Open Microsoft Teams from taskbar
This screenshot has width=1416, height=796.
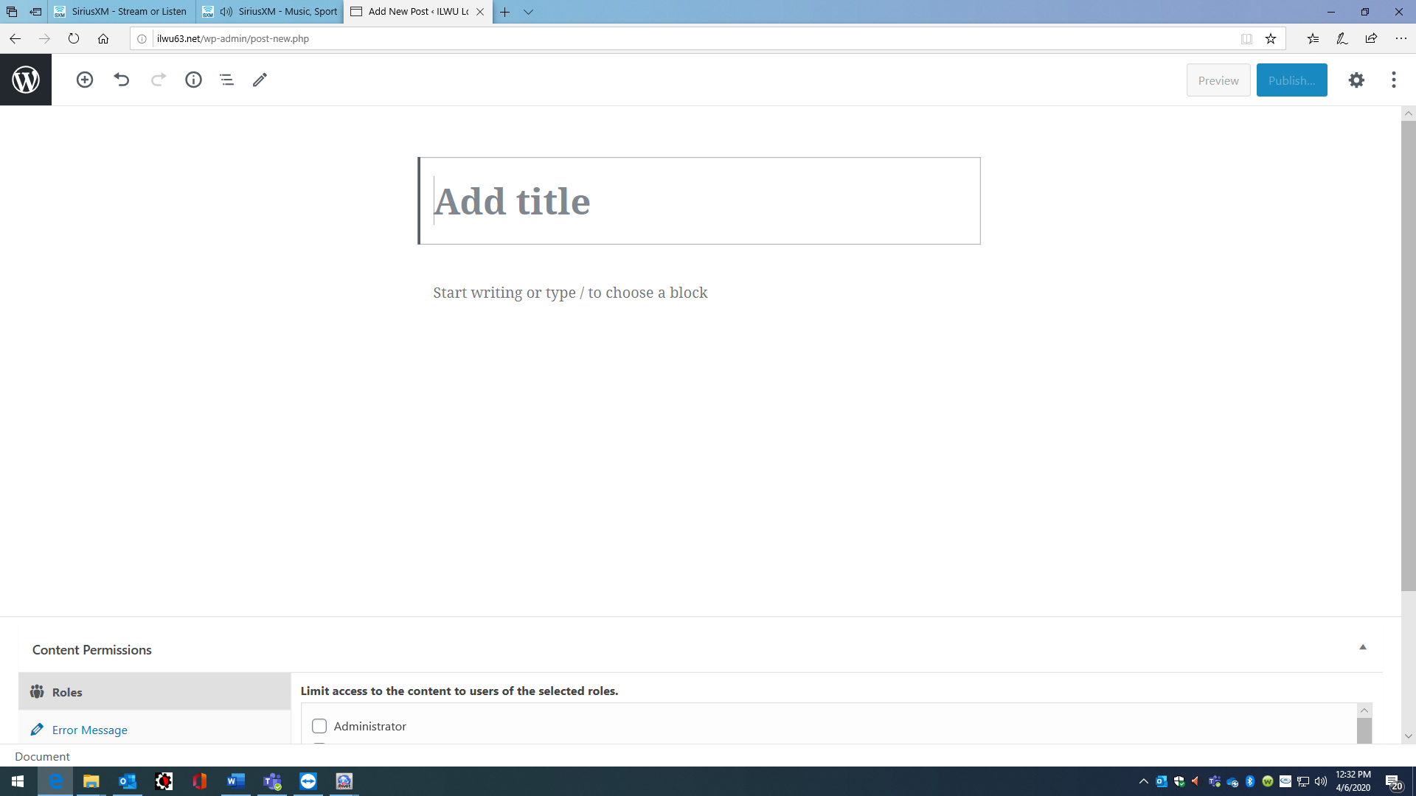tap(272, 781)
